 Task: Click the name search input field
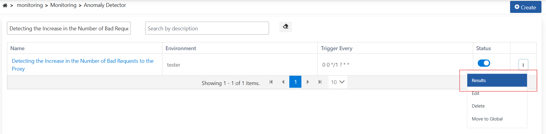coord(69,28)
